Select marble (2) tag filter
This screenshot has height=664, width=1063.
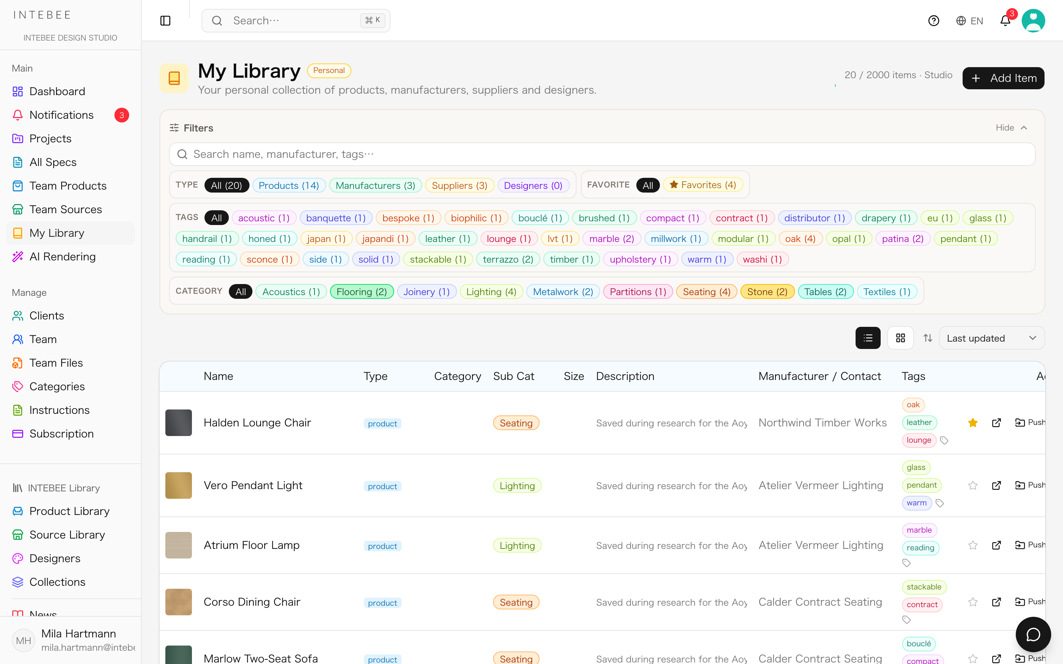point(612,239)
